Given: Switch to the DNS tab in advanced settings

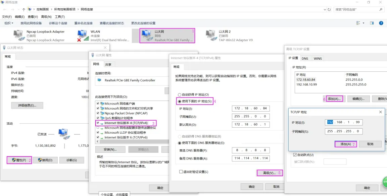Looking at the screenshot, I should [305, 58].
